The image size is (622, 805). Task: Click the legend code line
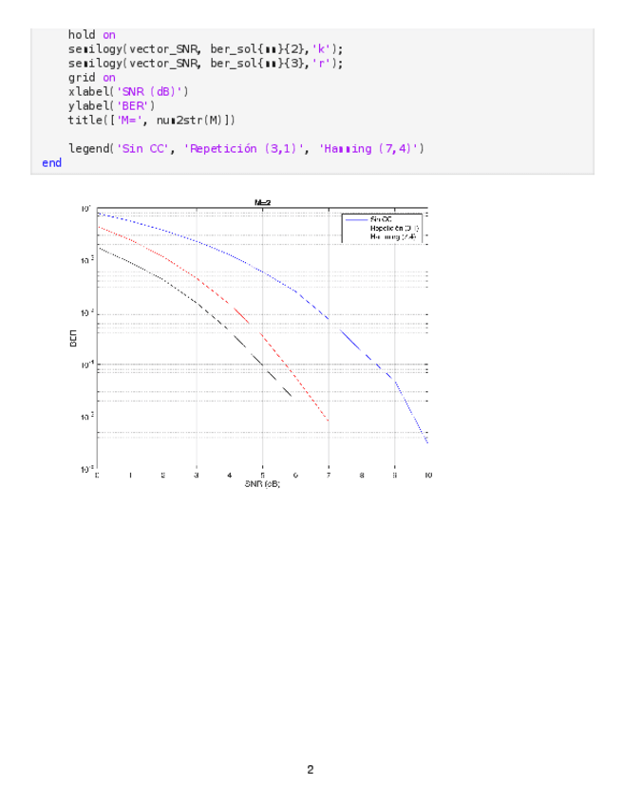[245, 149]
